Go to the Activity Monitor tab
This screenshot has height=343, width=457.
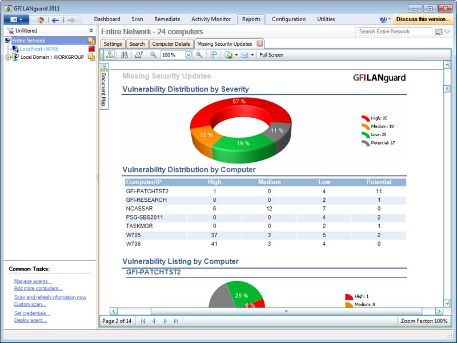pos(211,19)
